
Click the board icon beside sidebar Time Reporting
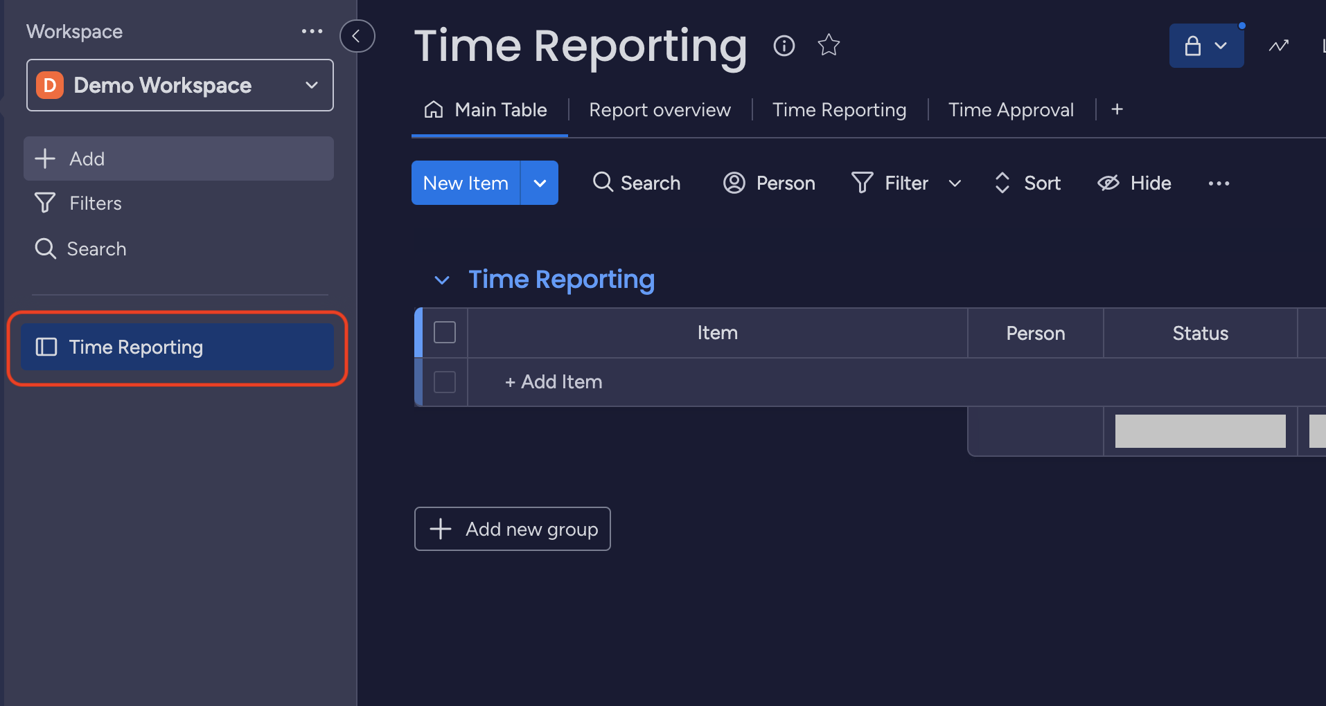coord(46,347)
